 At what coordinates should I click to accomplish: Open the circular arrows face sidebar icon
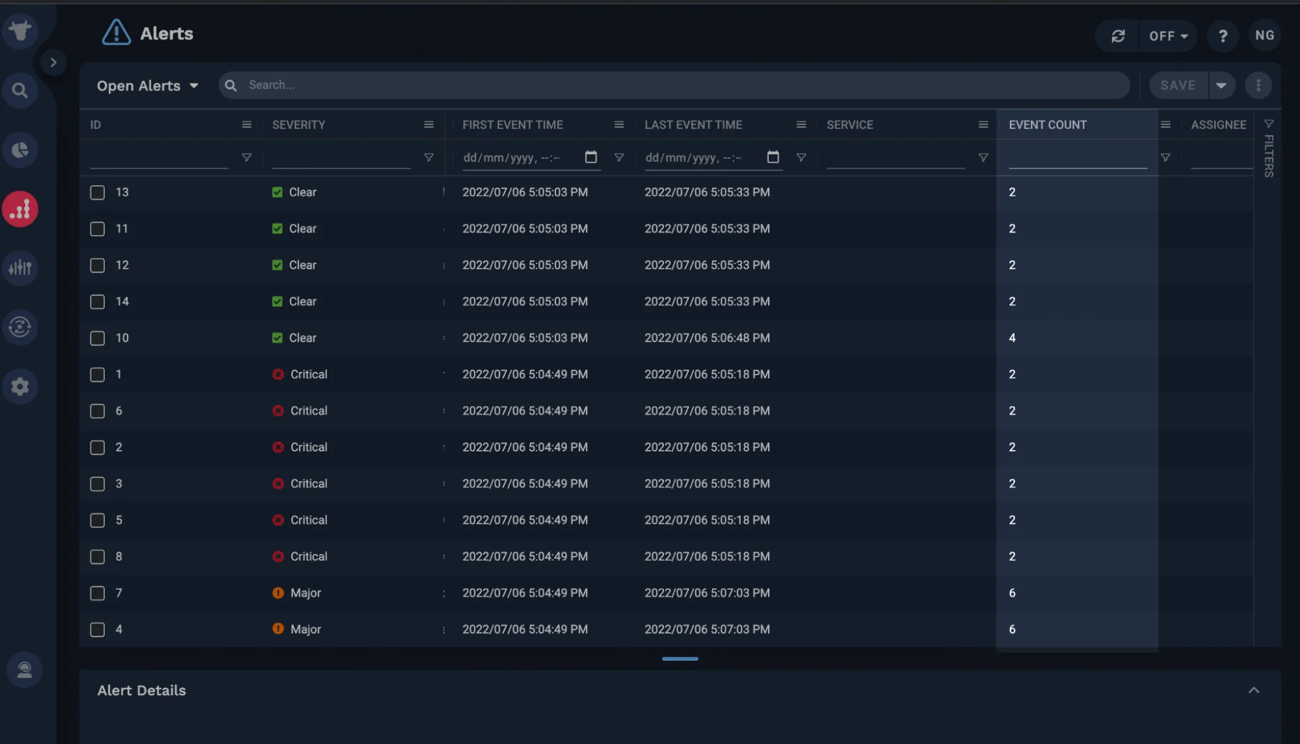20,326
